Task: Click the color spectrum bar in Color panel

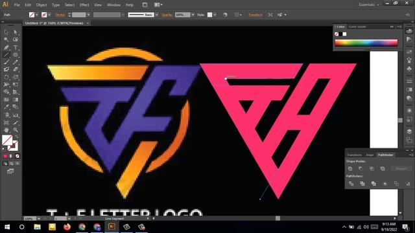Action: point(366,43)
